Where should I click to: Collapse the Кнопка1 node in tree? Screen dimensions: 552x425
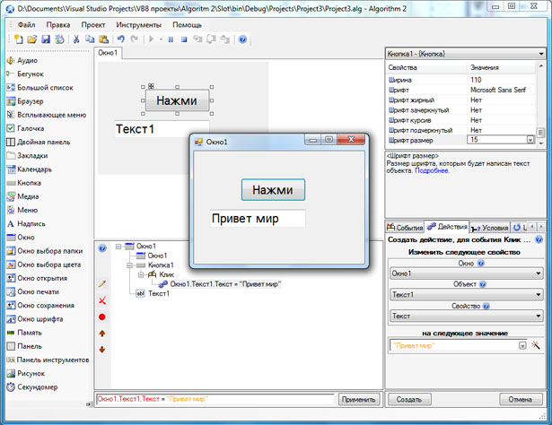point(128,265)
